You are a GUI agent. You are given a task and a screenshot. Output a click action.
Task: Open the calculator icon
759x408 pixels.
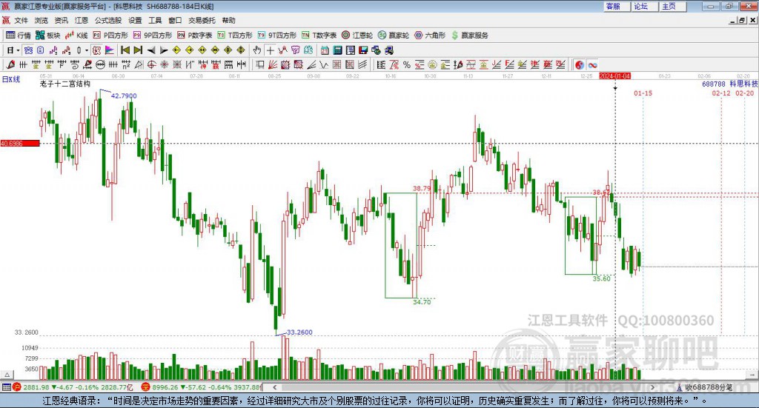pos(338,50)
